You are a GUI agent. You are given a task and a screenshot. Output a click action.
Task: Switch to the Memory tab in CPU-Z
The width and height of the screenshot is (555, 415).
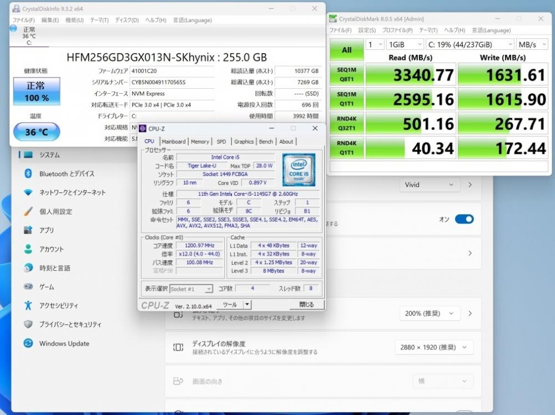pos(200,141)
